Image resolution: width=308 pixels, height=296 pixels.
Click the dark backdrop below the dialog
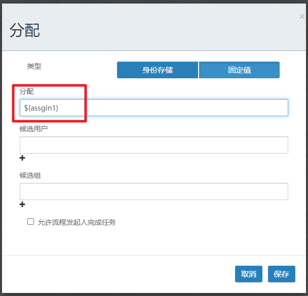pyautogui.click(x=152, y=294)
